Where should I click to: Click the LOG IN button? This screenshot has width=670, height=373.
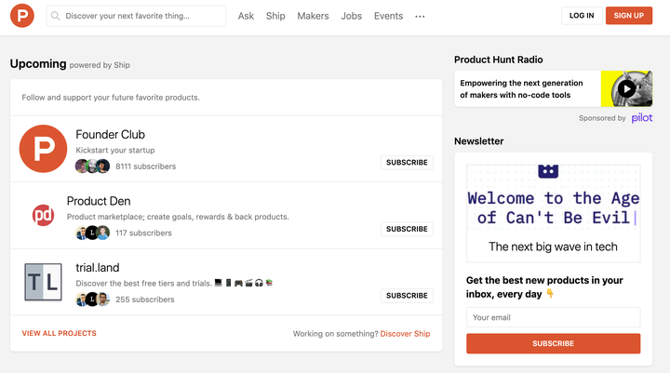click(x=582, y=16)
